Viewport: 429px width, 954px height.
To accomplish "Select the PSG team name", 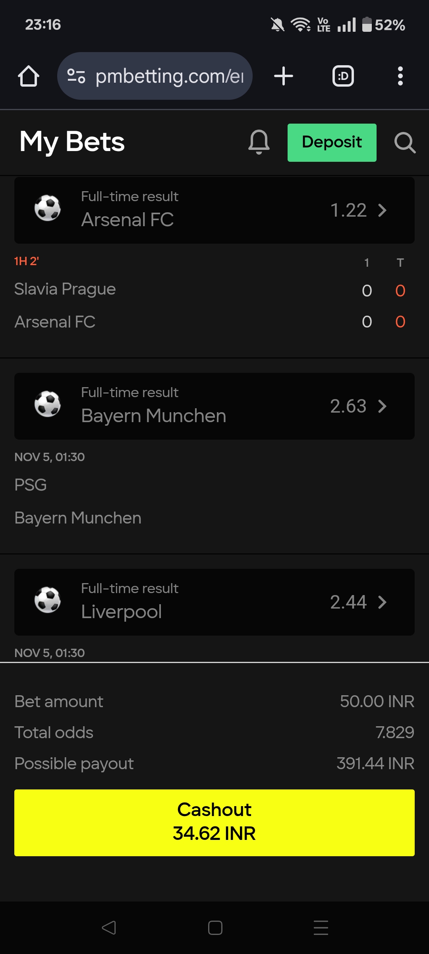I will pyautogui.click(x=31, y=485).
